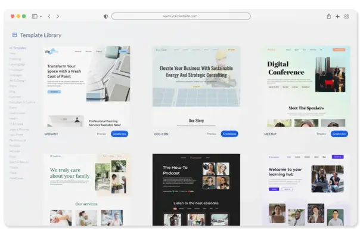Screen dimensions: 360x231
Task: Close the window with red button
Action: 13,16
